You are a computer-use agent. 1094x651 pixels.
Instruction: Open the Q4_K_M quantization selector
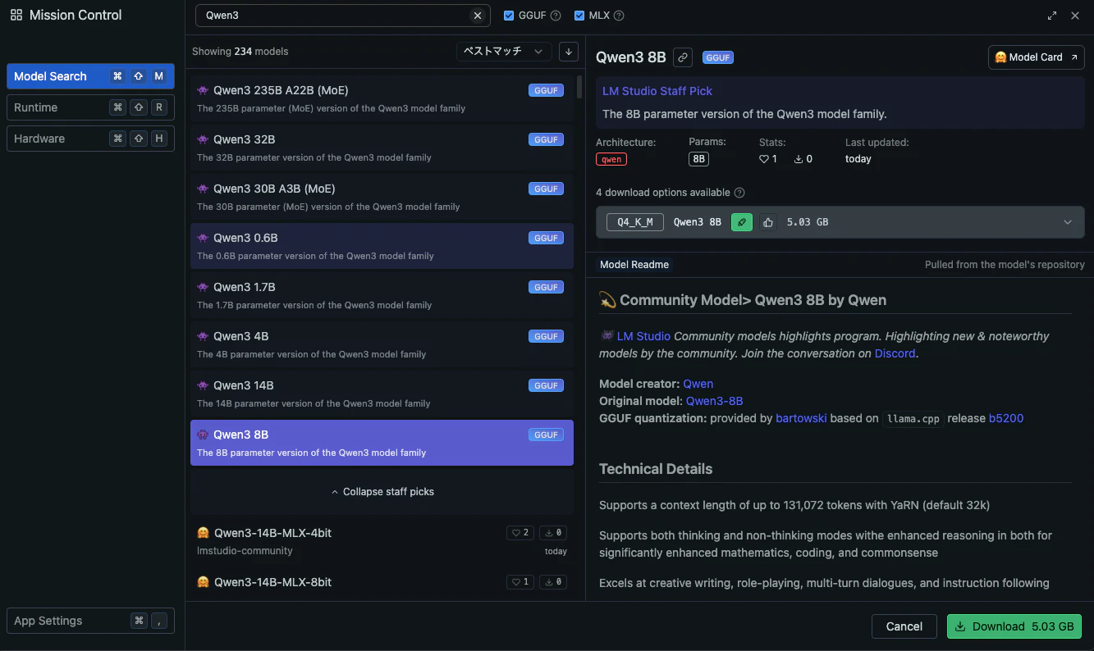coord(635,222)
